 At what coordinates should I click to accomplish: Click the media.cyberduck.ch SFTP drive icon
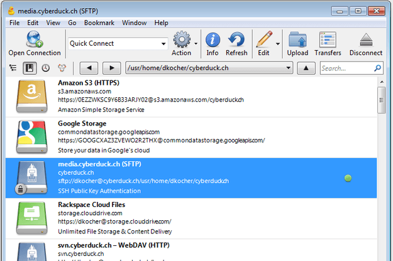(x=31, y=178)
